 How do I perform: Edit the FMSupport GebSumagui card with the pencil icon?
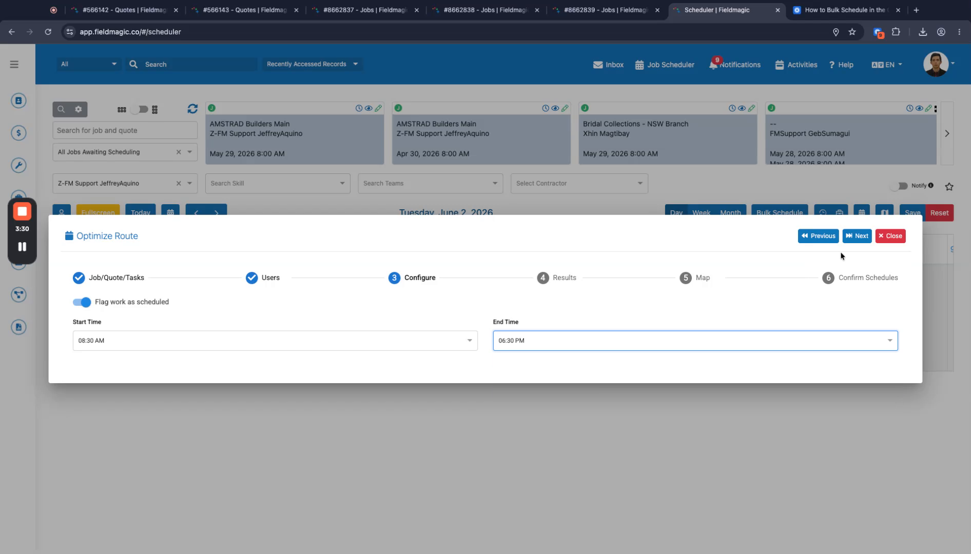928,108
